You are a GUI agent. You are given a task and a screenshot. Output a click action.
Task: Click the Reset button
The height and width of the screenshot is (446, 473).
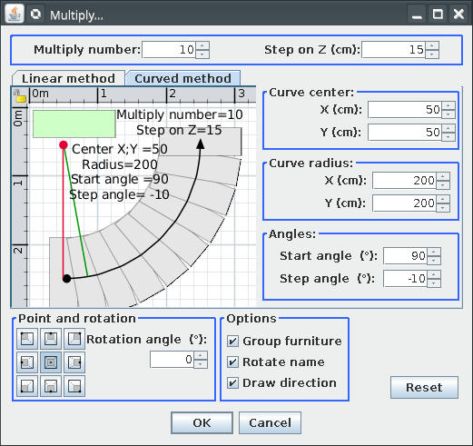pyautogui.click(x=424, y=387)
